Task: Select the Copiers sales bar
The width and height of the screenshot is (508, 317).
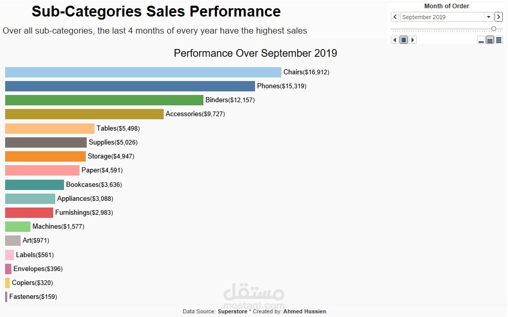Action: click(x=8, y=282)
